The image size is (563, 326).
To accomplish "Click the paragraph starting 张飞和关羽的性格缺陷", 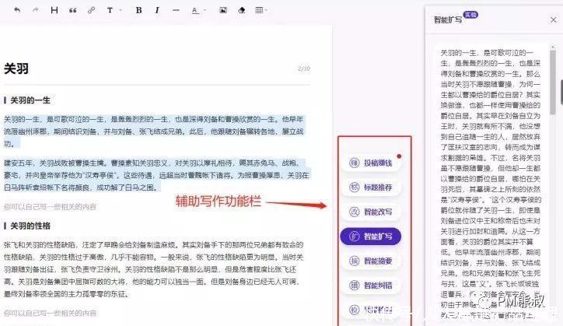I will click(x=154, y=269).
